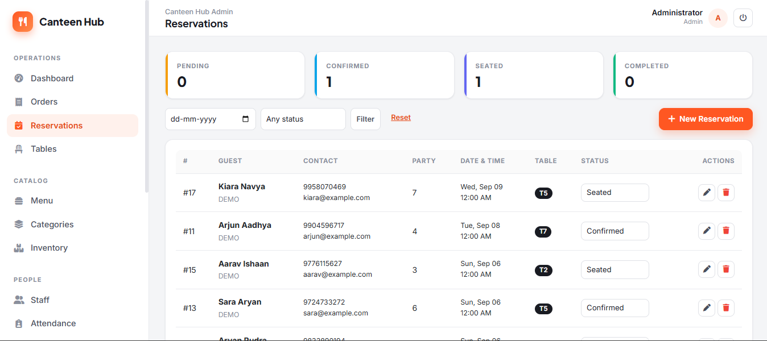This screenshot has width=767, height=341.
Task: Click the Filter button
Action: click(x=365, y=119)
